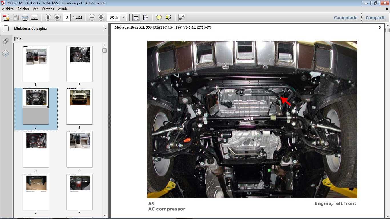Open the Edición menu

point(23,9)
